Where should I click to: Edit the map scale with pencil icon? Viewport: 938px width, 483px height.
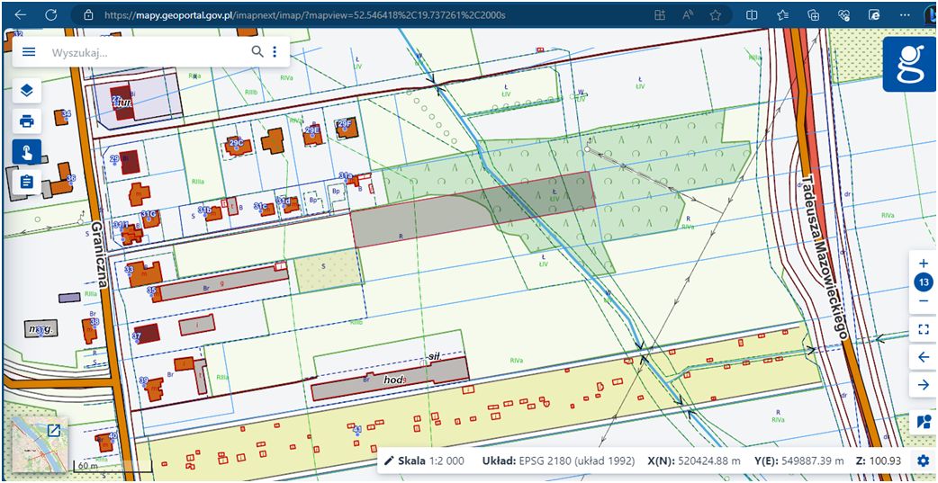[389, 461]
